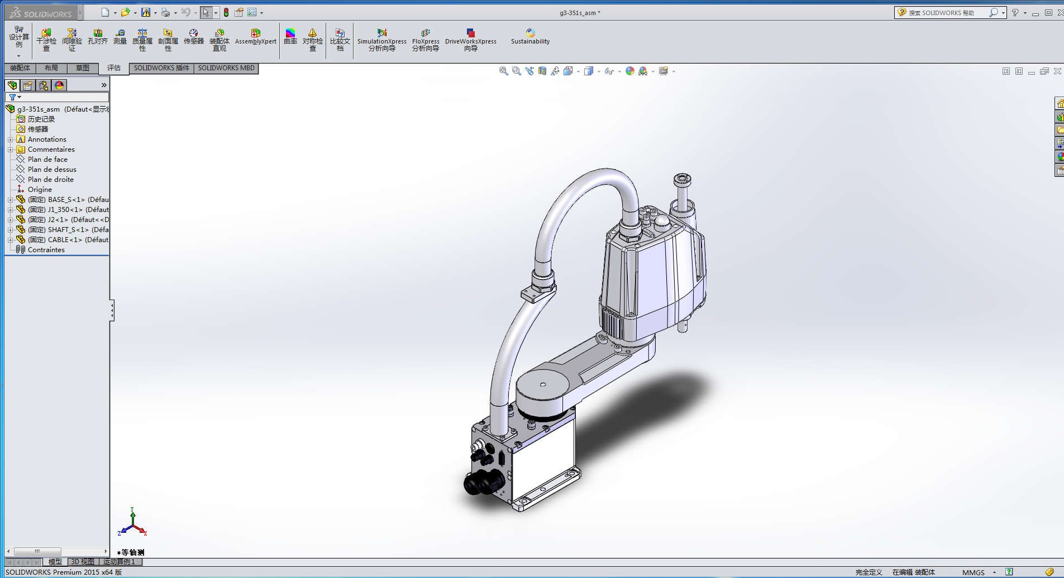Screen dimensions: 1064x578
Task: Open the SOLIDWORKS MBD tab
Action: (226, 68)
